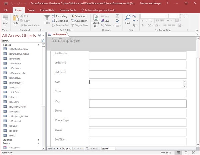Open the Selection filter dropdown
This screenshot has height=155, width=200.
[x=79, y=16]
